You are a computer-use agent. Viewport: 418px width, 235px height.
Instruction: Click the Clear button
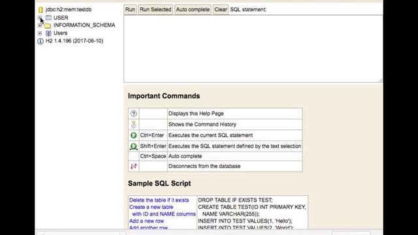point(221,10)
